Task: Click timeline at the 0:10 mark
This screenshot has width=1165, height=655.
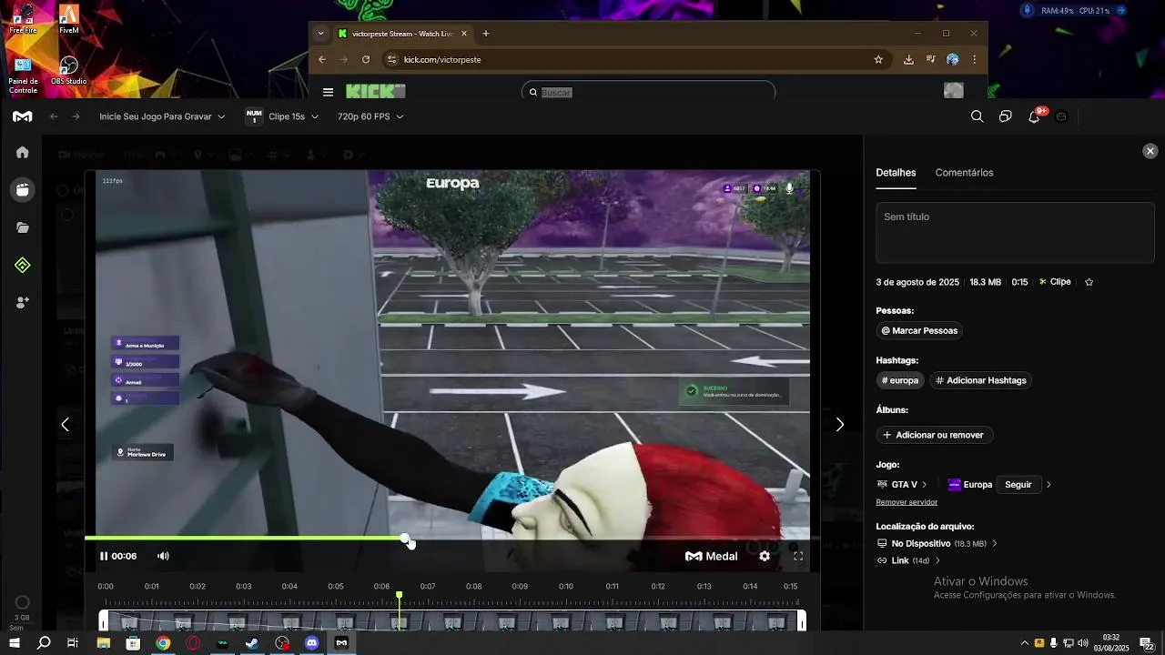Action: click(566, 587)
